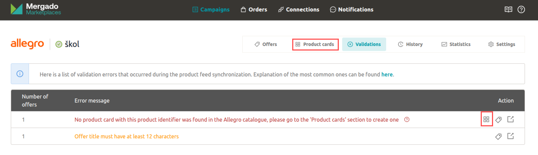Switch to the Offers tab
The image size is (538, 155).
tap(266, 44)
